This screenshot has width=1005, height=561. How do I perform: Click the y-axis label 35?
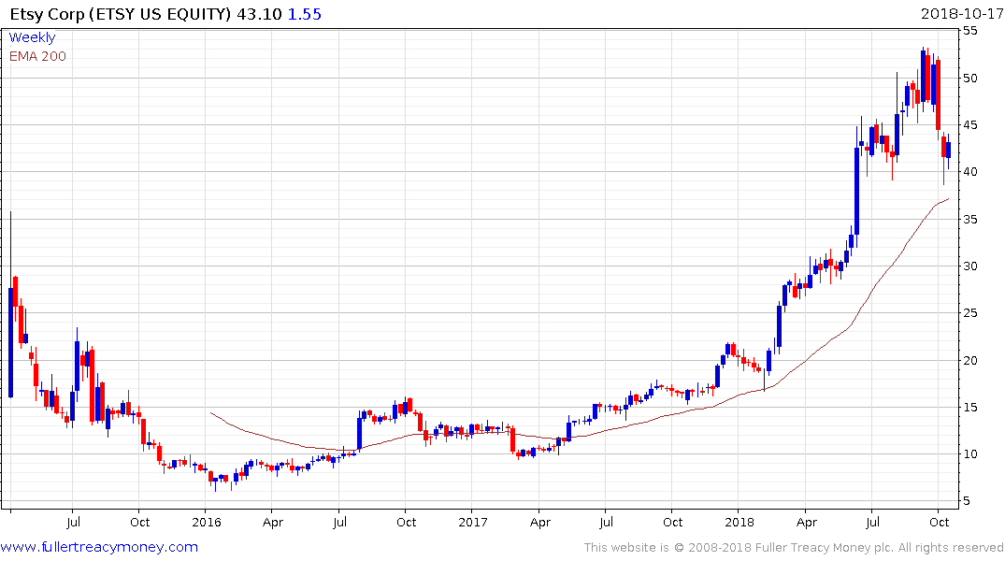pos(969,220)
